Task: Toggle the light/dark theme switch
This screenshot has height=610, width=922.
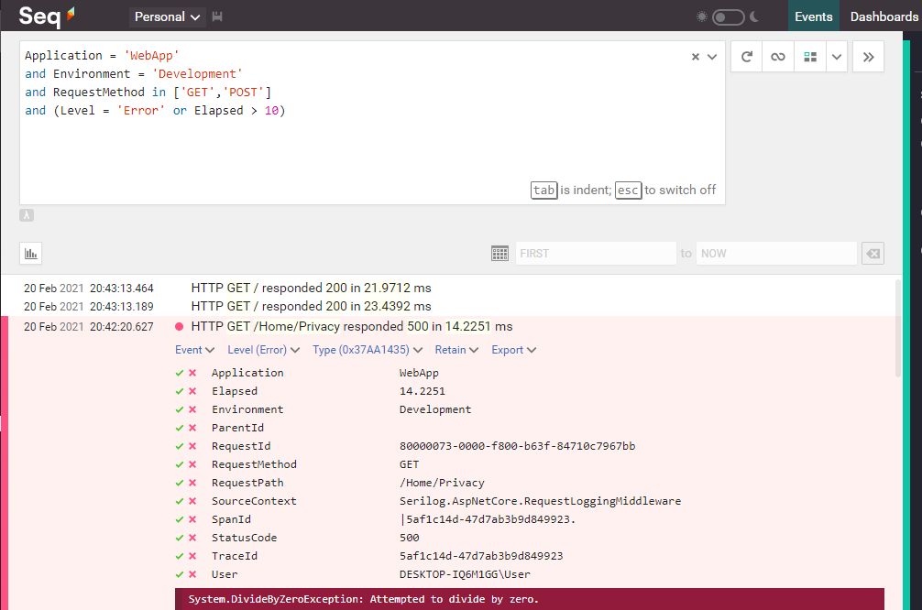Action: pos(728,17)
